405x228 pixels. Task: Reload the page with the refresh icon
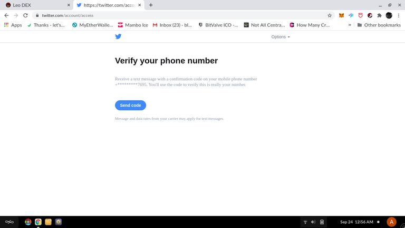25,15
